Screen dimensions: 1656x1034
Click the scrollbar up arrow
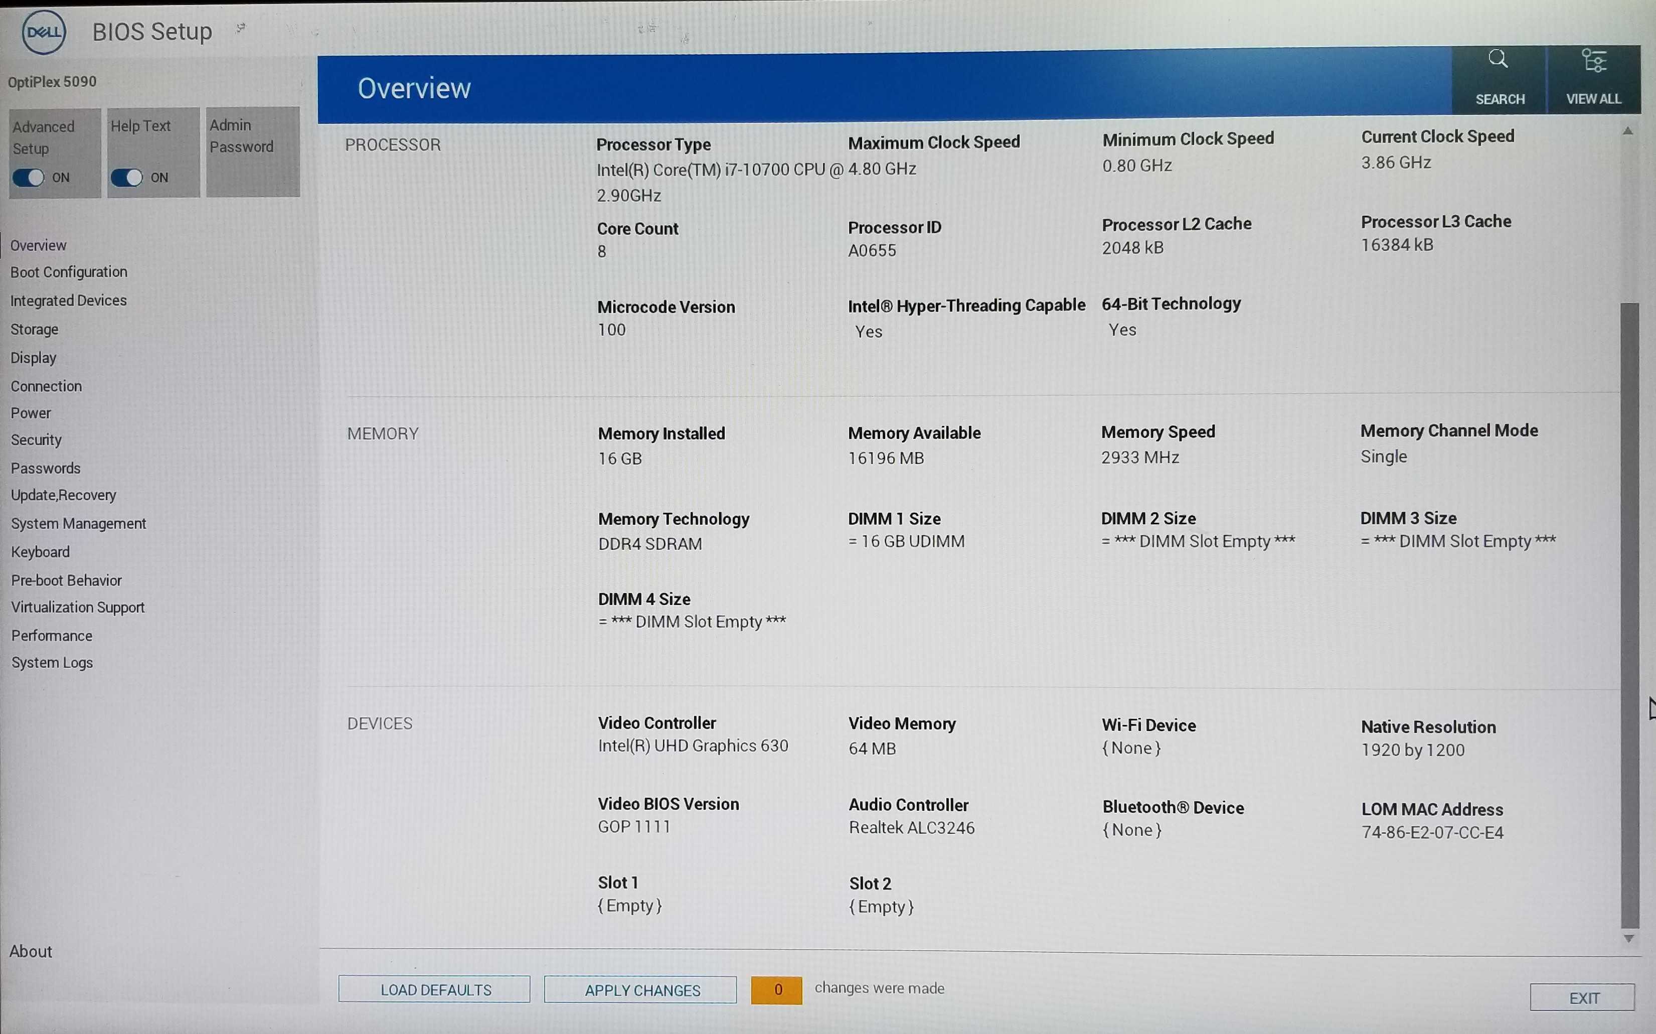point(1628,130)
